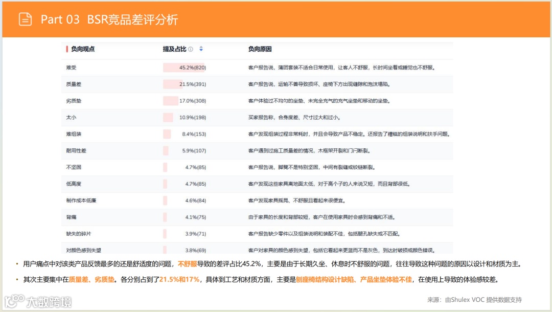
Task: Click the 45.2%(820) value
Action: [193, 68]
